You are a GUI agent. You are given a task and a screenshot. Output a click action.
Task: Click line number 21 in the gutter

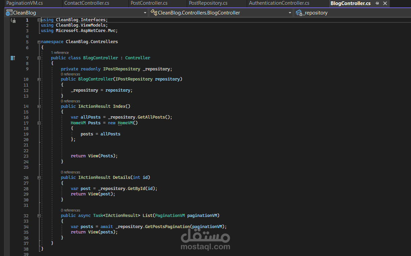click(x=26, y=145)
